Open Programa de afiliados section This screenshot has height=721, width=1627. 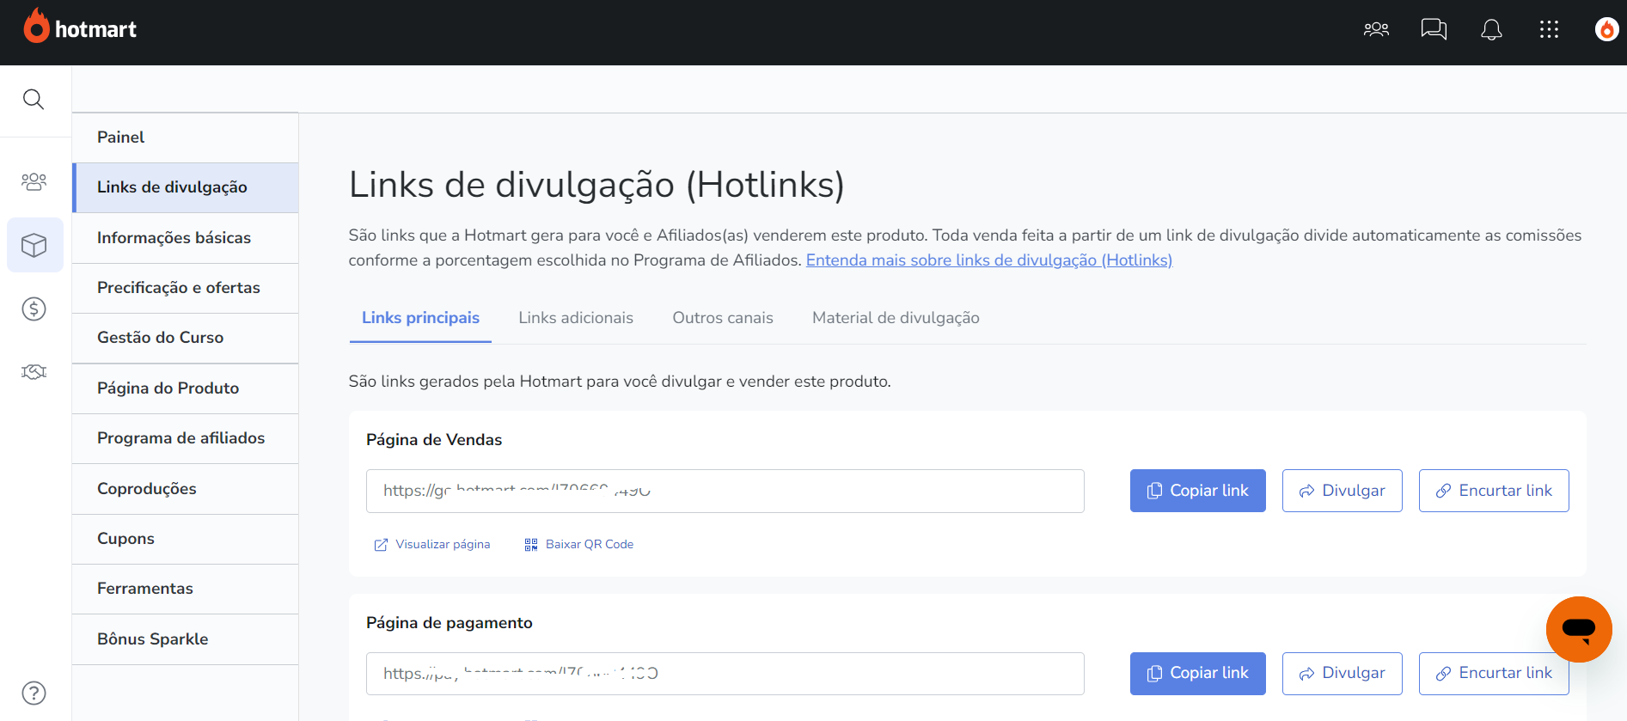point(185,438)
